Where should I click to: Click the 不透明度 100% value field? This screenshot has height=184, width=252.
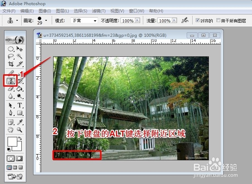[x=128, y=21]
